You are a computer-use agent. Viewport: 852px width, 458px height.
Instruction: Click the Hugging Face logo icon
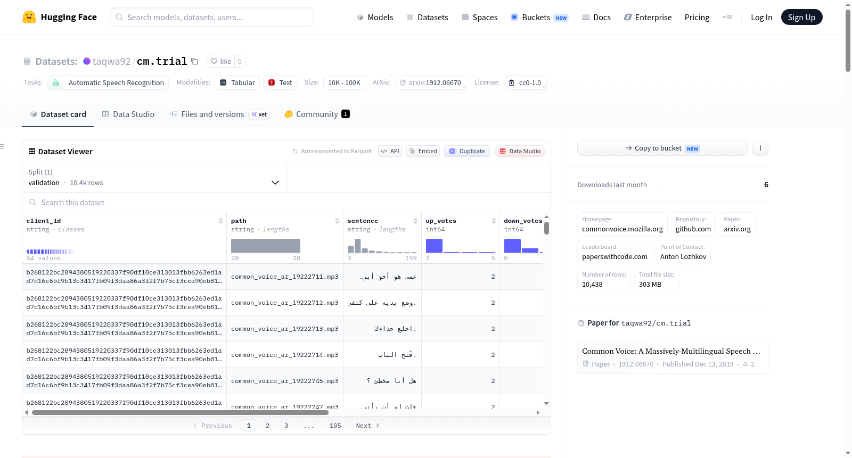coord(29,17)
